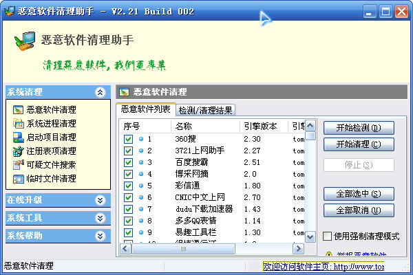Uncheck the 360搜 checkbox

[x=128, y=139]
